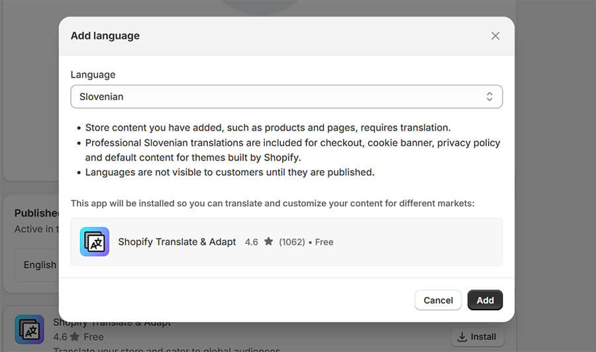The image size is (596, 352).
Task: Click the Professional Slovenian translations note
Action: click(293, 150)
